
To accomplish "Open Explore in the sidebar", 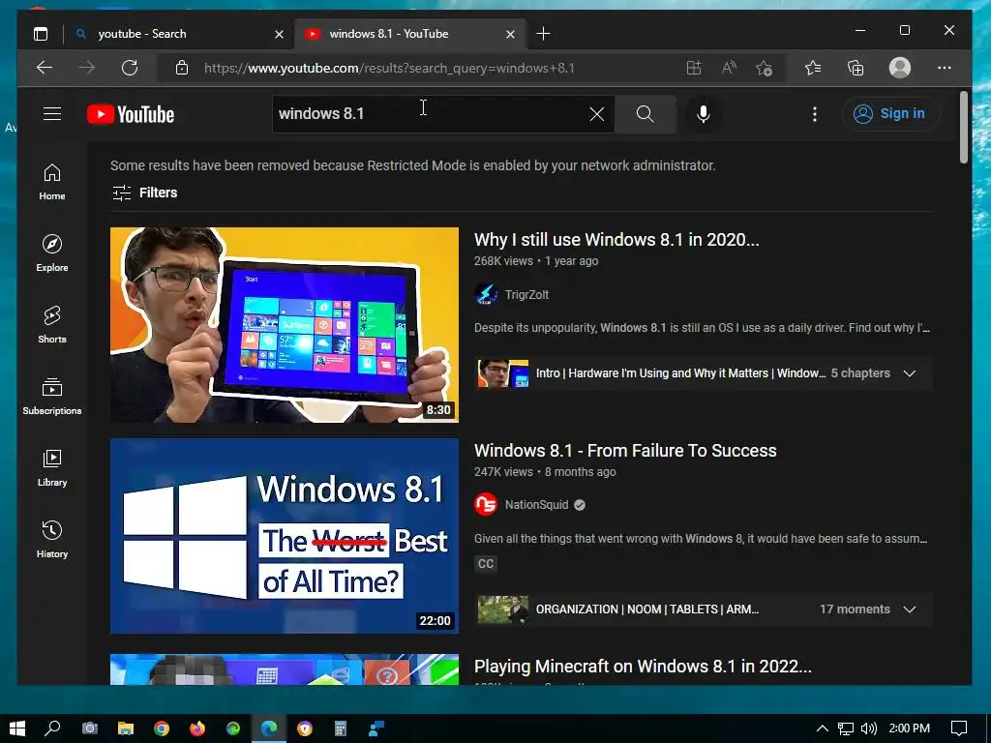I will click(x=52, y=253).
